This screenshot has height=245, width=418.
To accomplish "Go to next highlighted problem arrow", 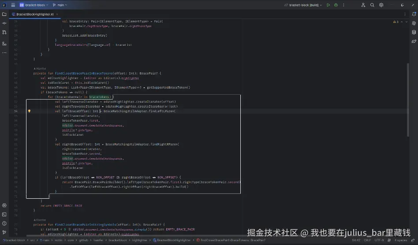I will [x=406, y=22].
